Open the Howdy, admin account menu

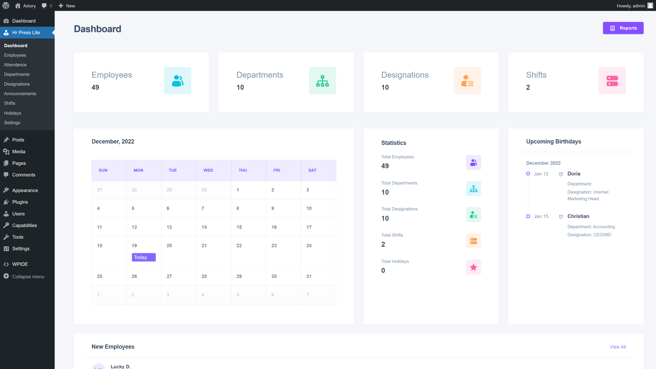tap(635, 6)
